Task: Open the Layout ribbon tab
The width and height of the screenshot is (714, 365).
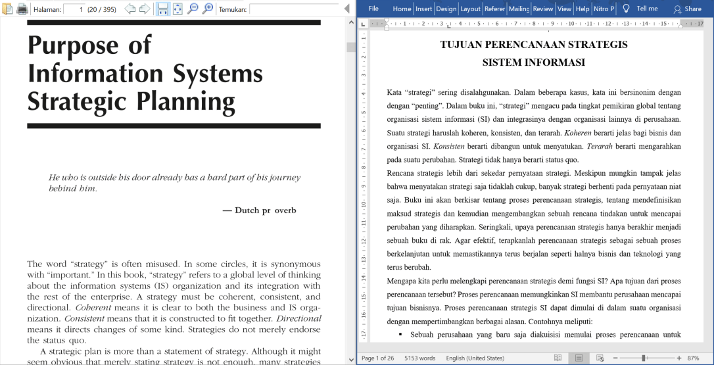Action: point(470,9)
